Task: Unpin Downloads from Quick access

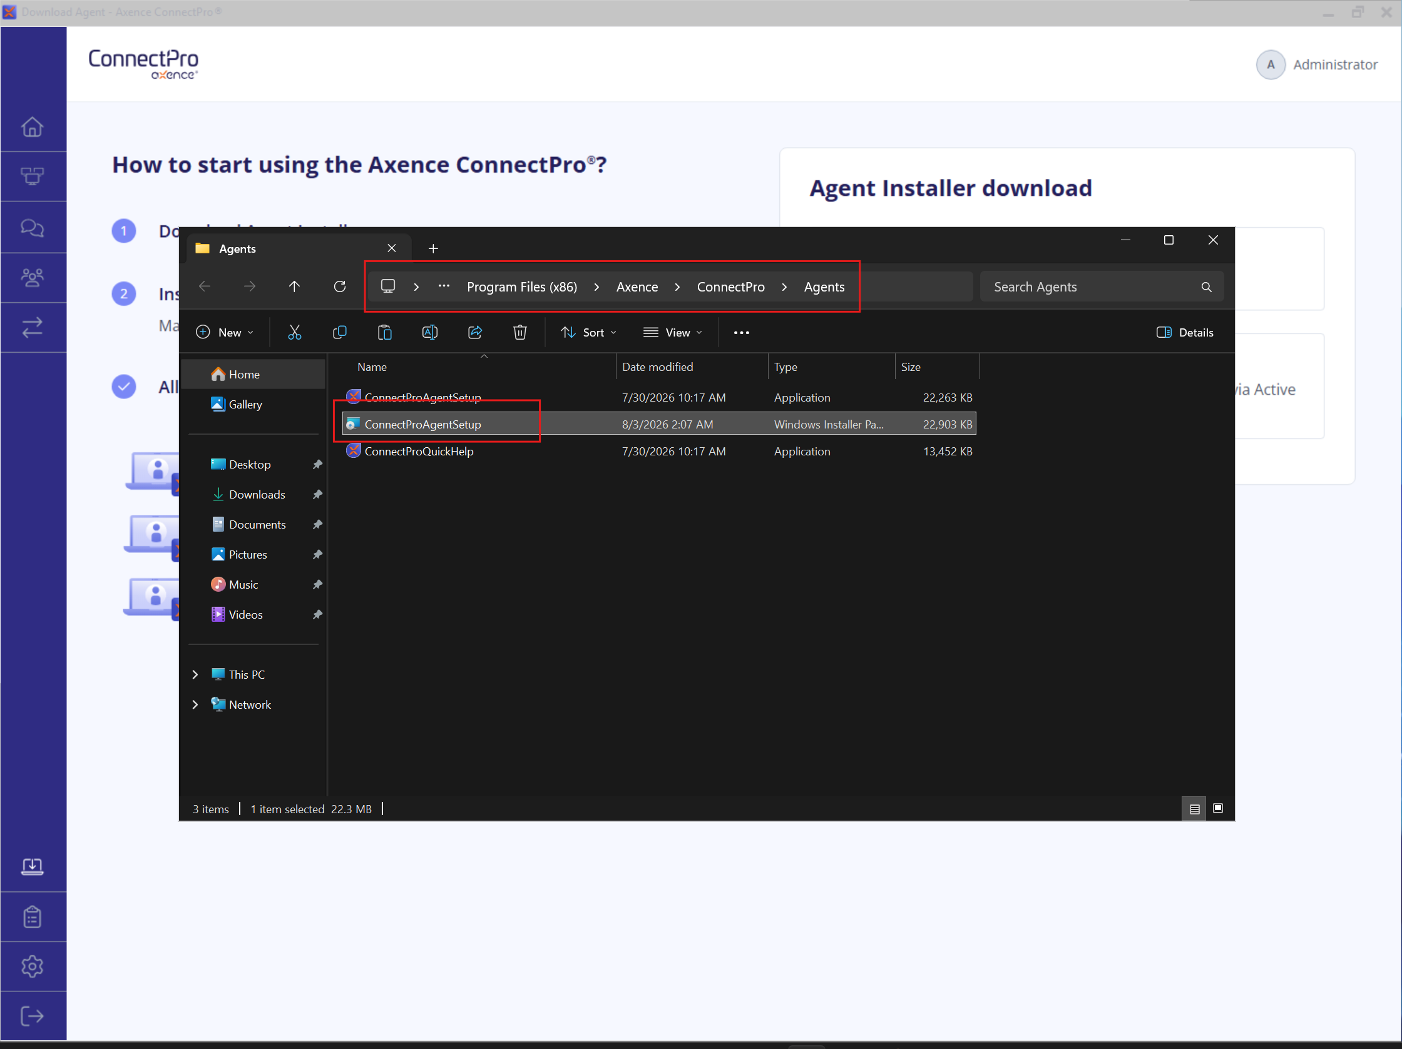Action: coord(317,494)
